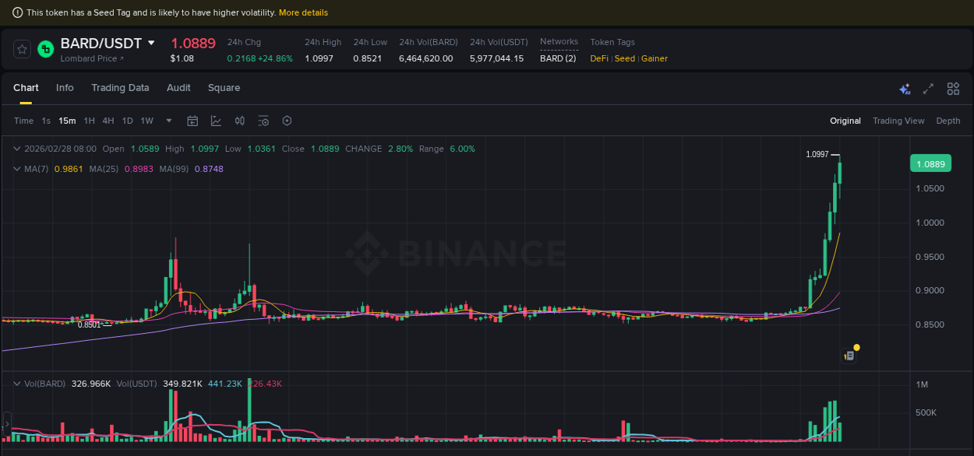Switch to Trading View chart mode
The height and width of the screenshot is (456, 974).
tap(898, 121)
